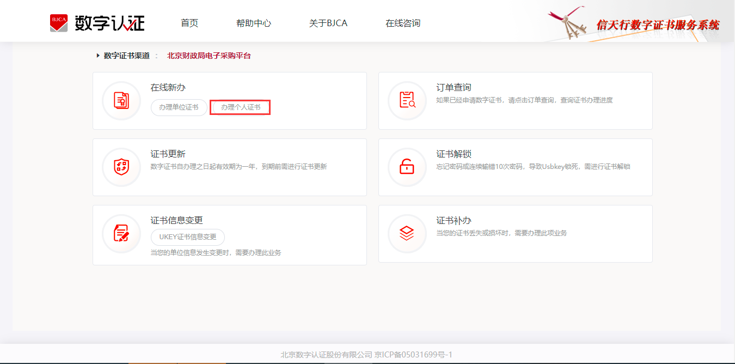This screenshot has height=364, width=735.
Task: Click the 订单查询 clipboard search icon
Action: coord(407,100)
